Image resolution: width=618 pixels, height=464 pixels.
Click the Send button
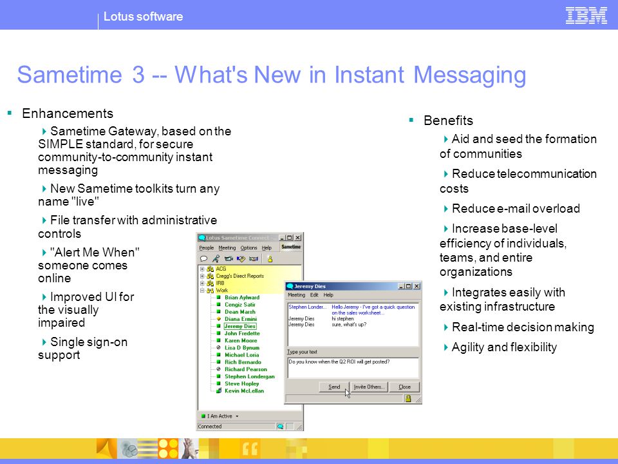(334, 387)
